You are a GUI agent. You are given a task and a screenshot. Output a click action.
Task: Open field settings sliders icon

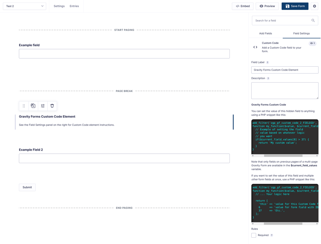click(x=43, y=106)
